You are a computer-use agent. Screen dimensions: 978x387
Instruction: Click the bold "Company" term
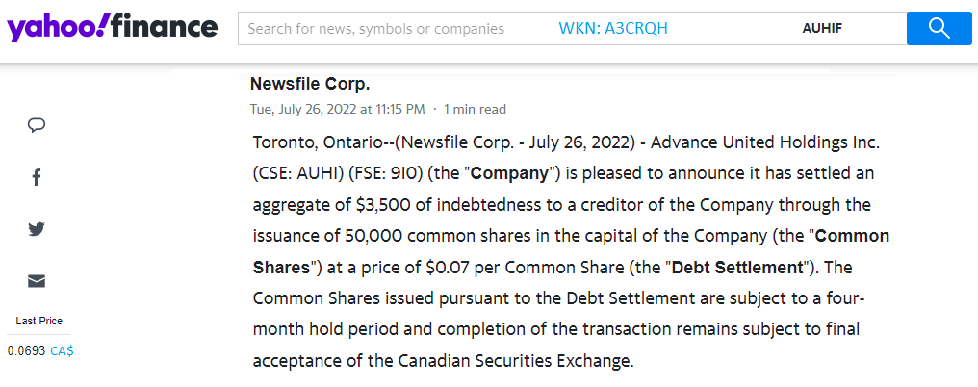(x=509, y=174)
